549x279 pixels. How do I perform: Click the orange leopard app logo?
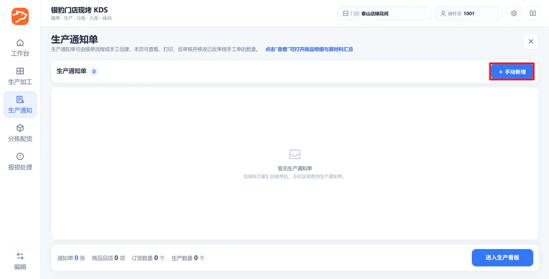[x=20, y=16]
